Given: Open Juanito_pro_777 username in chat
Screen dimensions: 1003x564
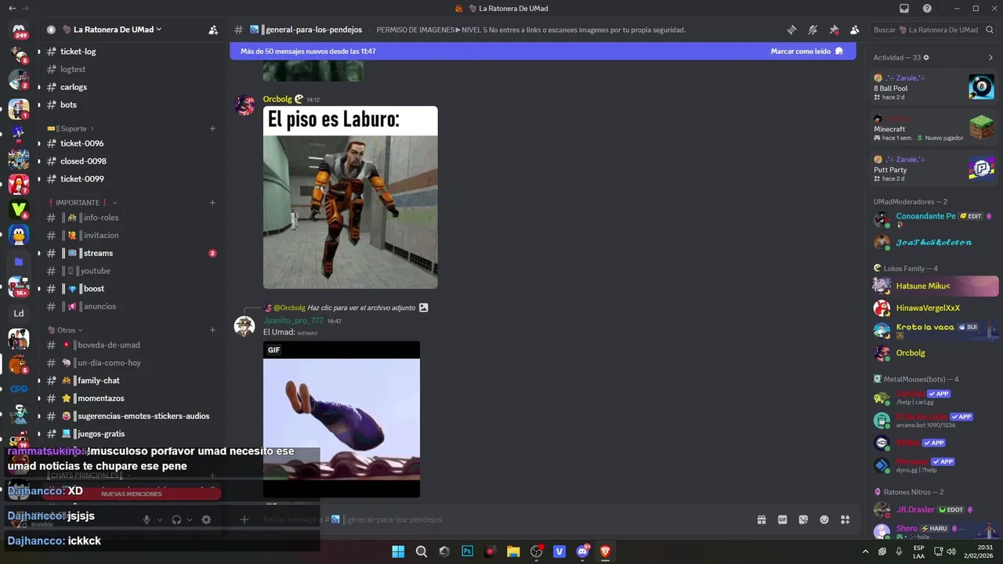Looking at the screenshot, I should [293, 321].
